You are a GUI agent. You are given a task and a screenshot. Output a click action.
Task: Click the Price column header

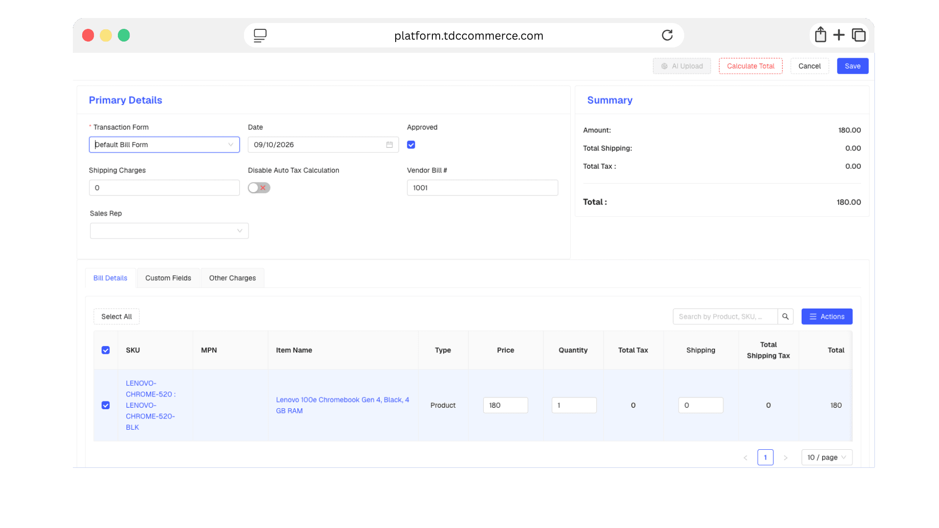[505, 350]
